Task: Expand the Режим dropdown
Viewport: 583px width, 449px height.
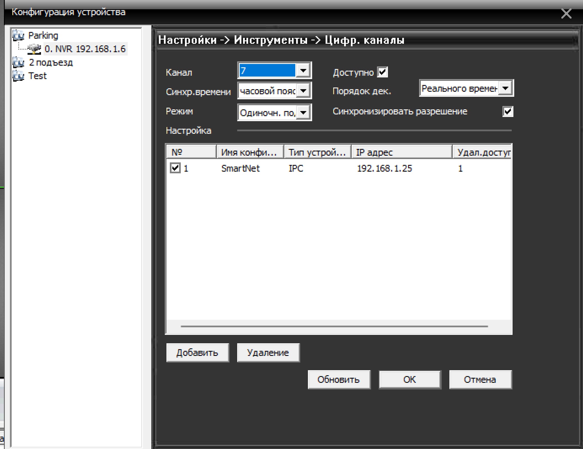Action: 303,113
